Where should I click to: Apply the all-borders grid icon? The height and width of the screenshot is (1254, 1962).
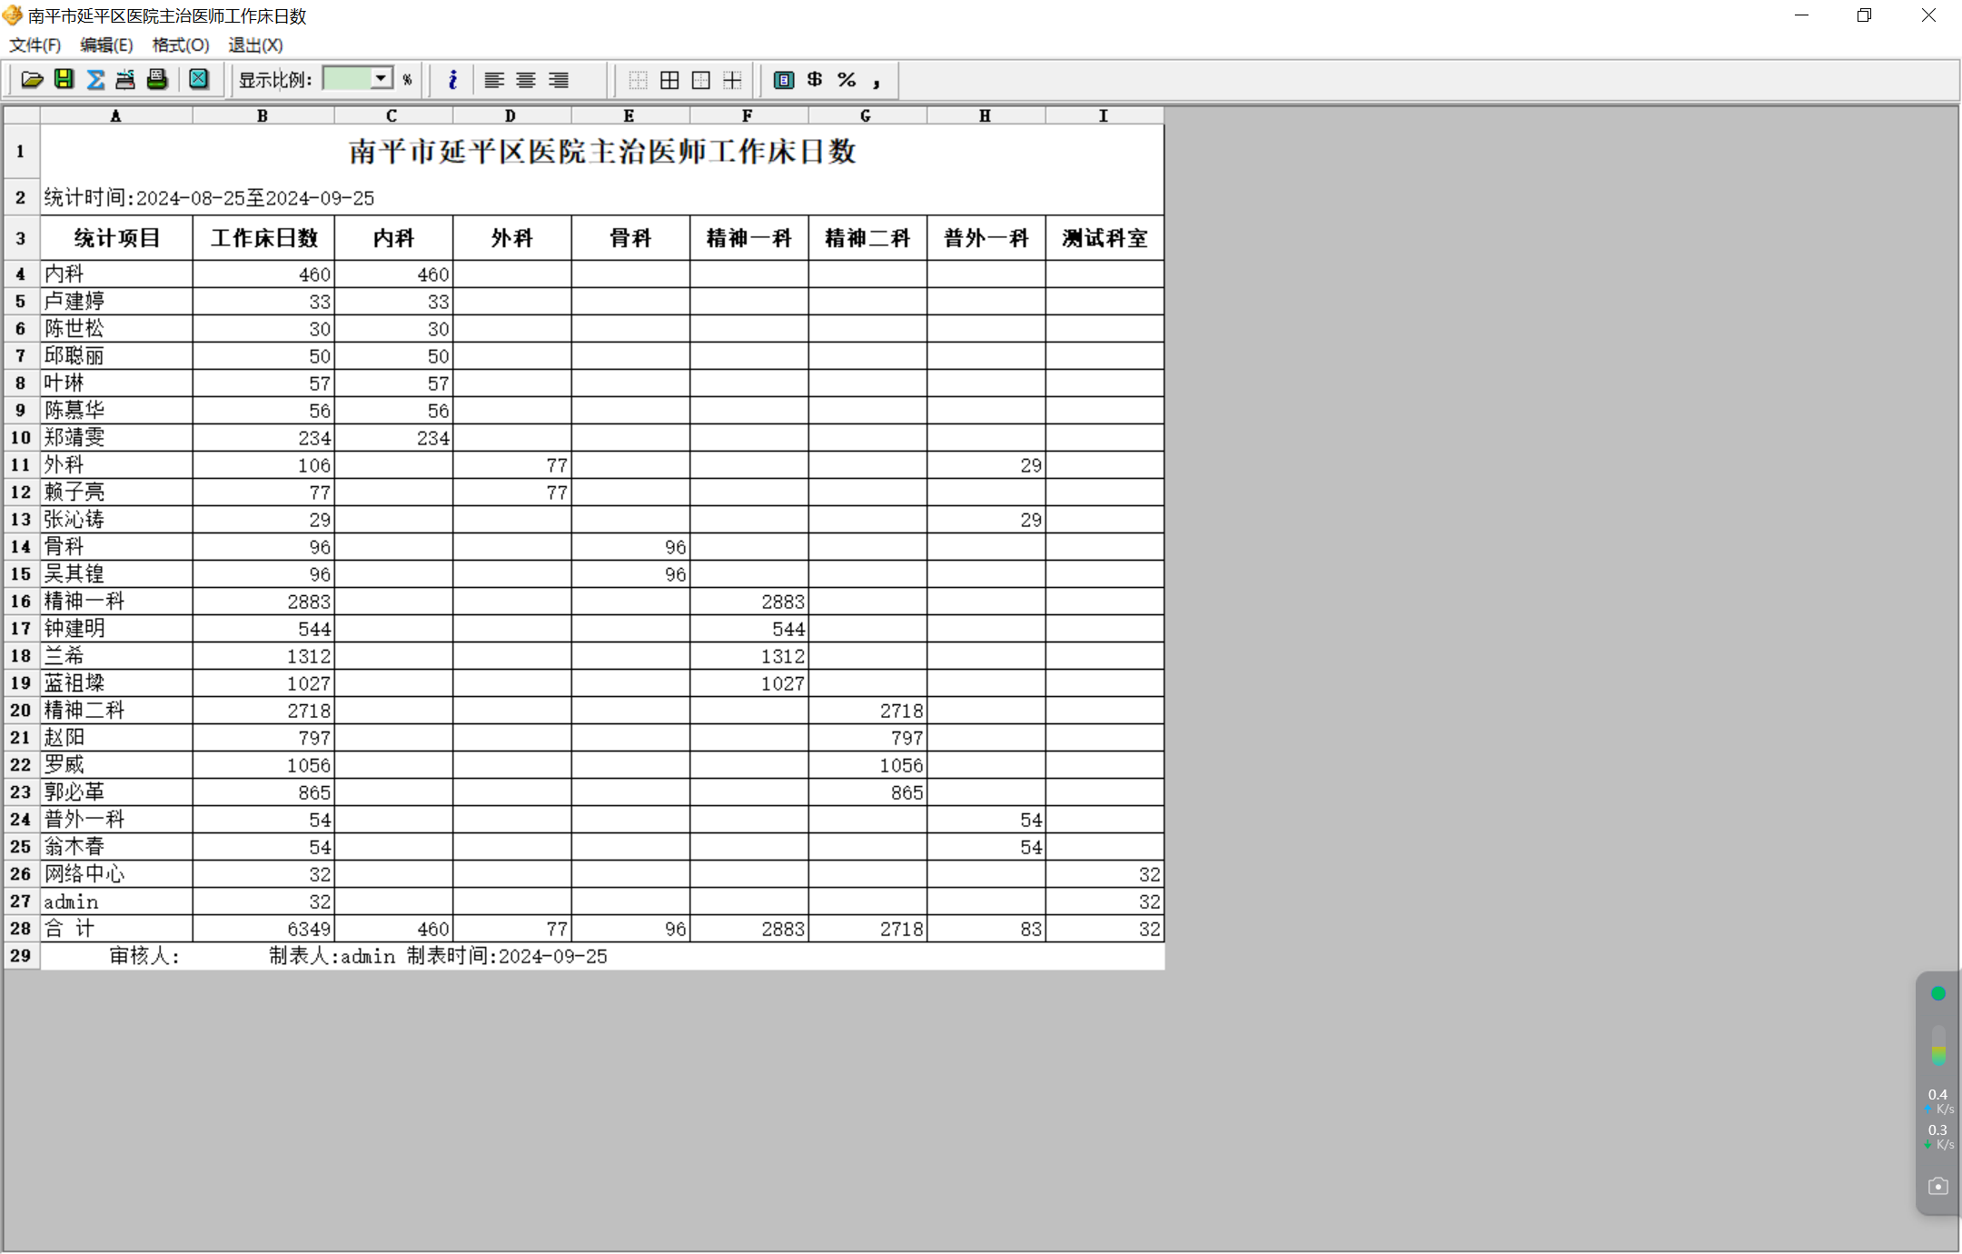669,80
